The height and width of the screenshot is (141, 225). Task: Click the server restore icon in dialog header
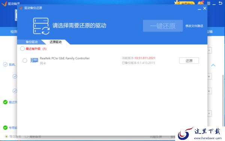click(41, 26)
